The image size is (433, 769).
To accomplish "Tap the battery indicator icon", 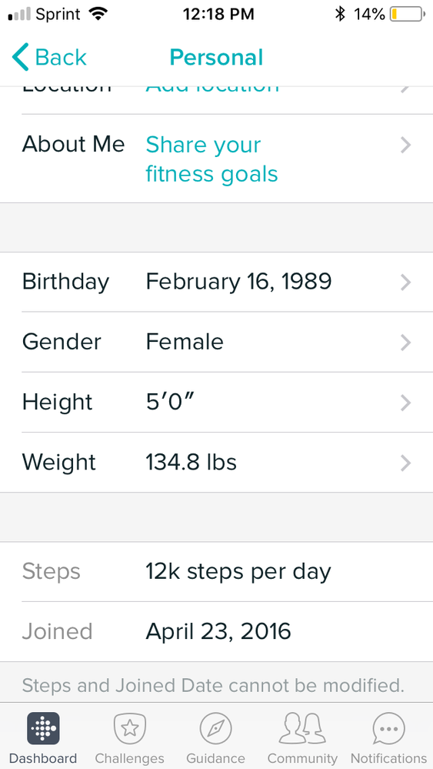I will pos(407,14).
